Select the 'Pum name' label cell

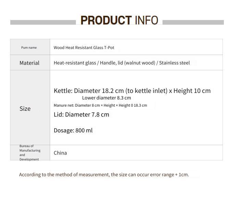pyautogui.click(x=30, y=47)
